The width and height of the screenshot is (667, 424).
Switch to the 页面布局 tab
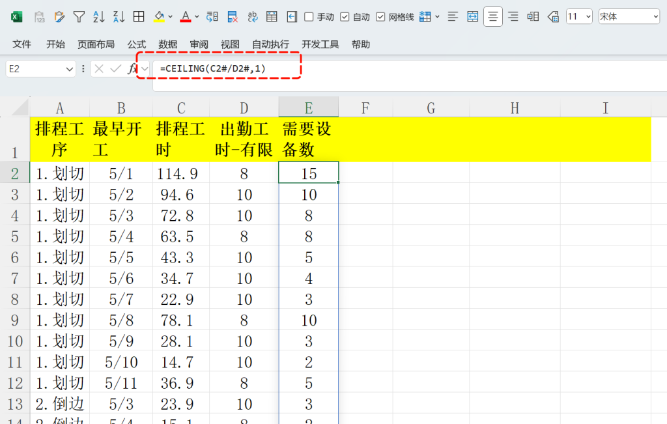point(96,44)
